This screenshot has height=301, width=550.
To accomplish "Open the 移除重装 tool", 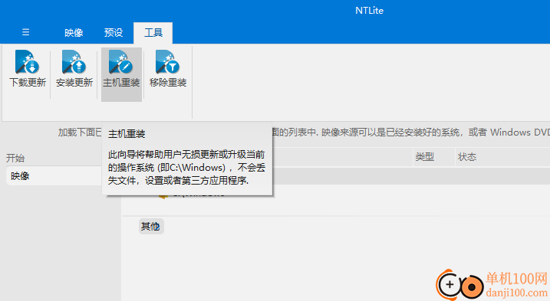I will (168, 70).
